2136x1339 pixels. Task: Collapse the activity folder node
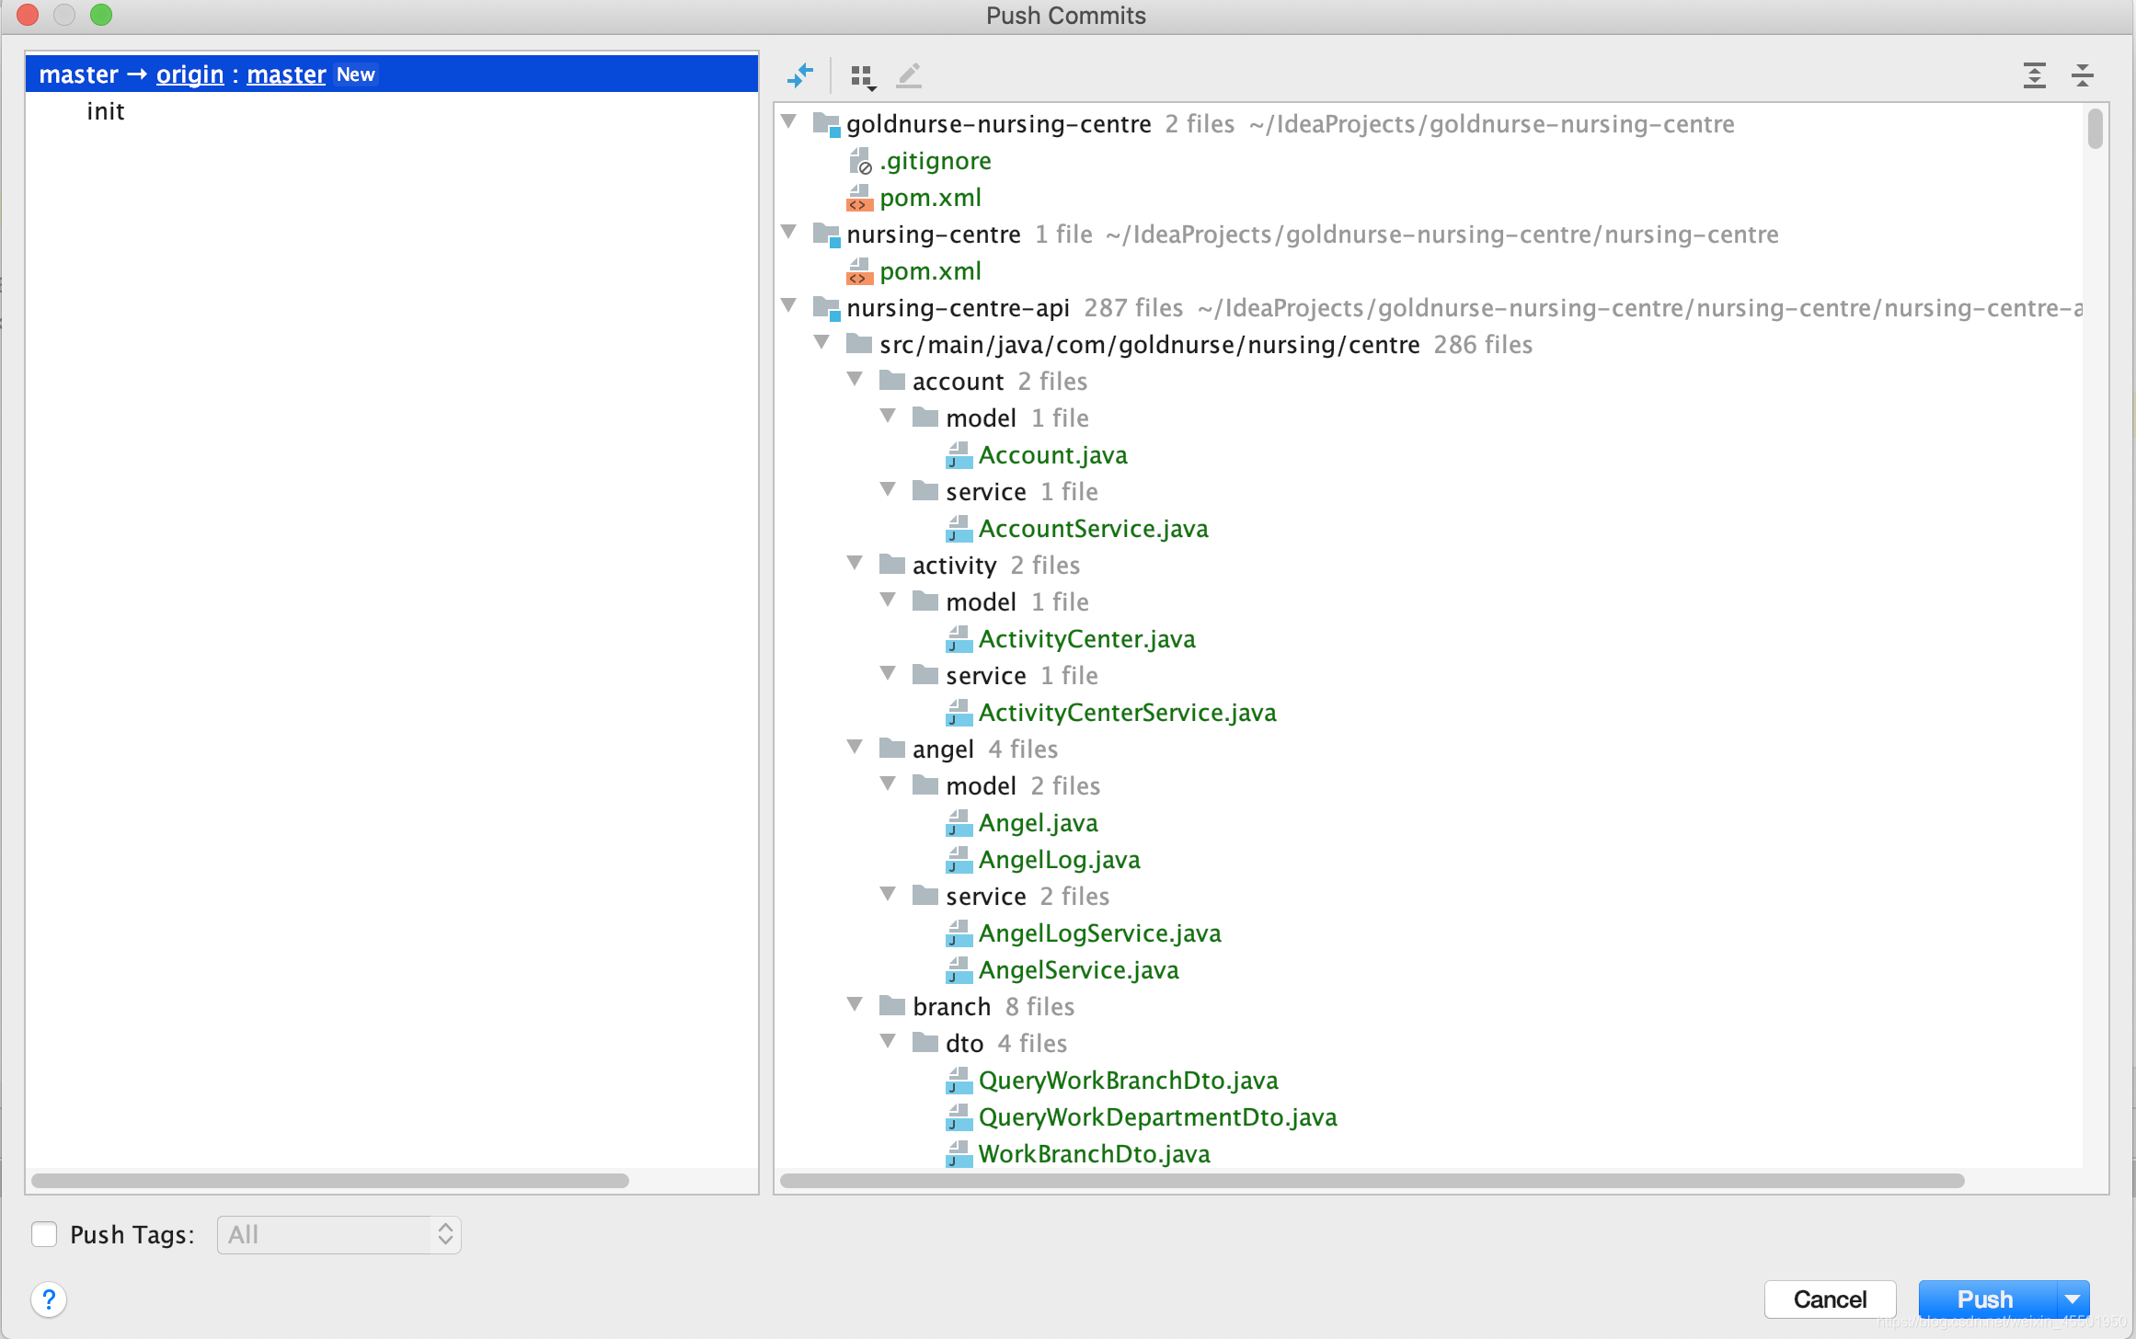point(856,563)
